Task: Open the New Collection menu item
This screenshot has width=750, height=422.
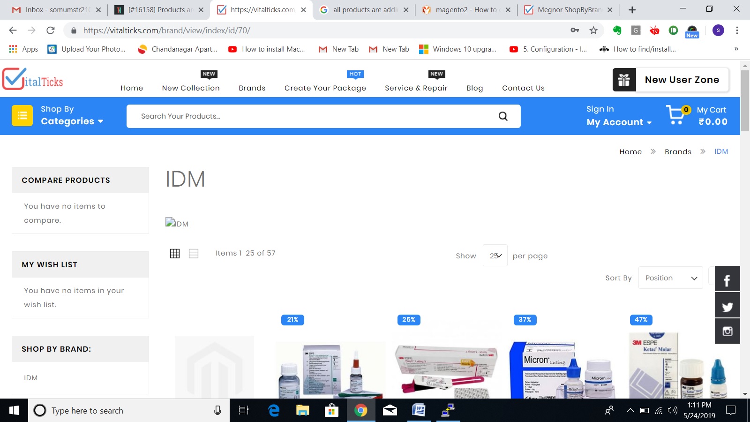Action: click(191, 88)
